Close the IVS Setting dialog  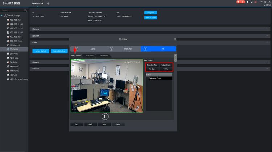coord(174,39)
